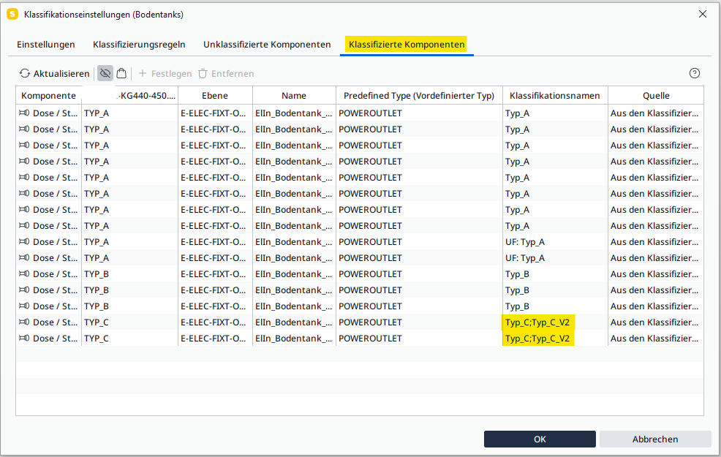Click the Aktualisieren refresh button

(55, 74)
